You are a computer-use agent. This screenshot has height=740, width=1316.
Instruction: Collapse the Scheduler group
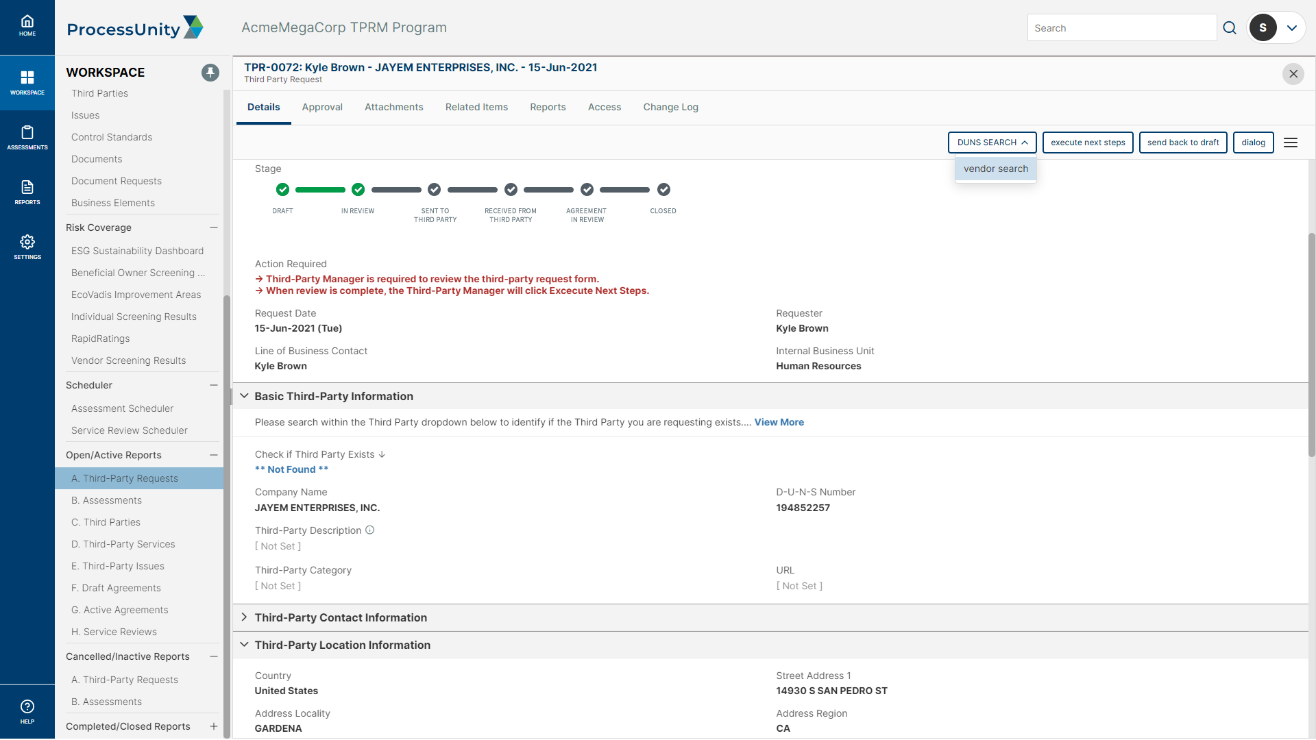click(x=214, y=385)
